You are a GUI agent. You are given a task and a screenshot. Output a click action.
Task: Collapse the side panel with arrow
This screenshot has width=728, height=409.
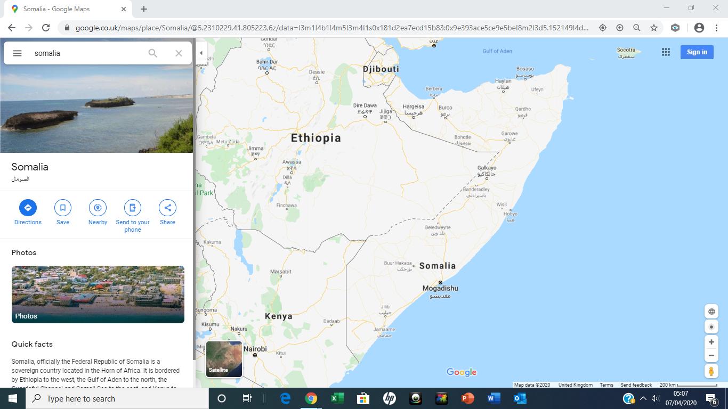pyautogui.click(x=201, y=53)
